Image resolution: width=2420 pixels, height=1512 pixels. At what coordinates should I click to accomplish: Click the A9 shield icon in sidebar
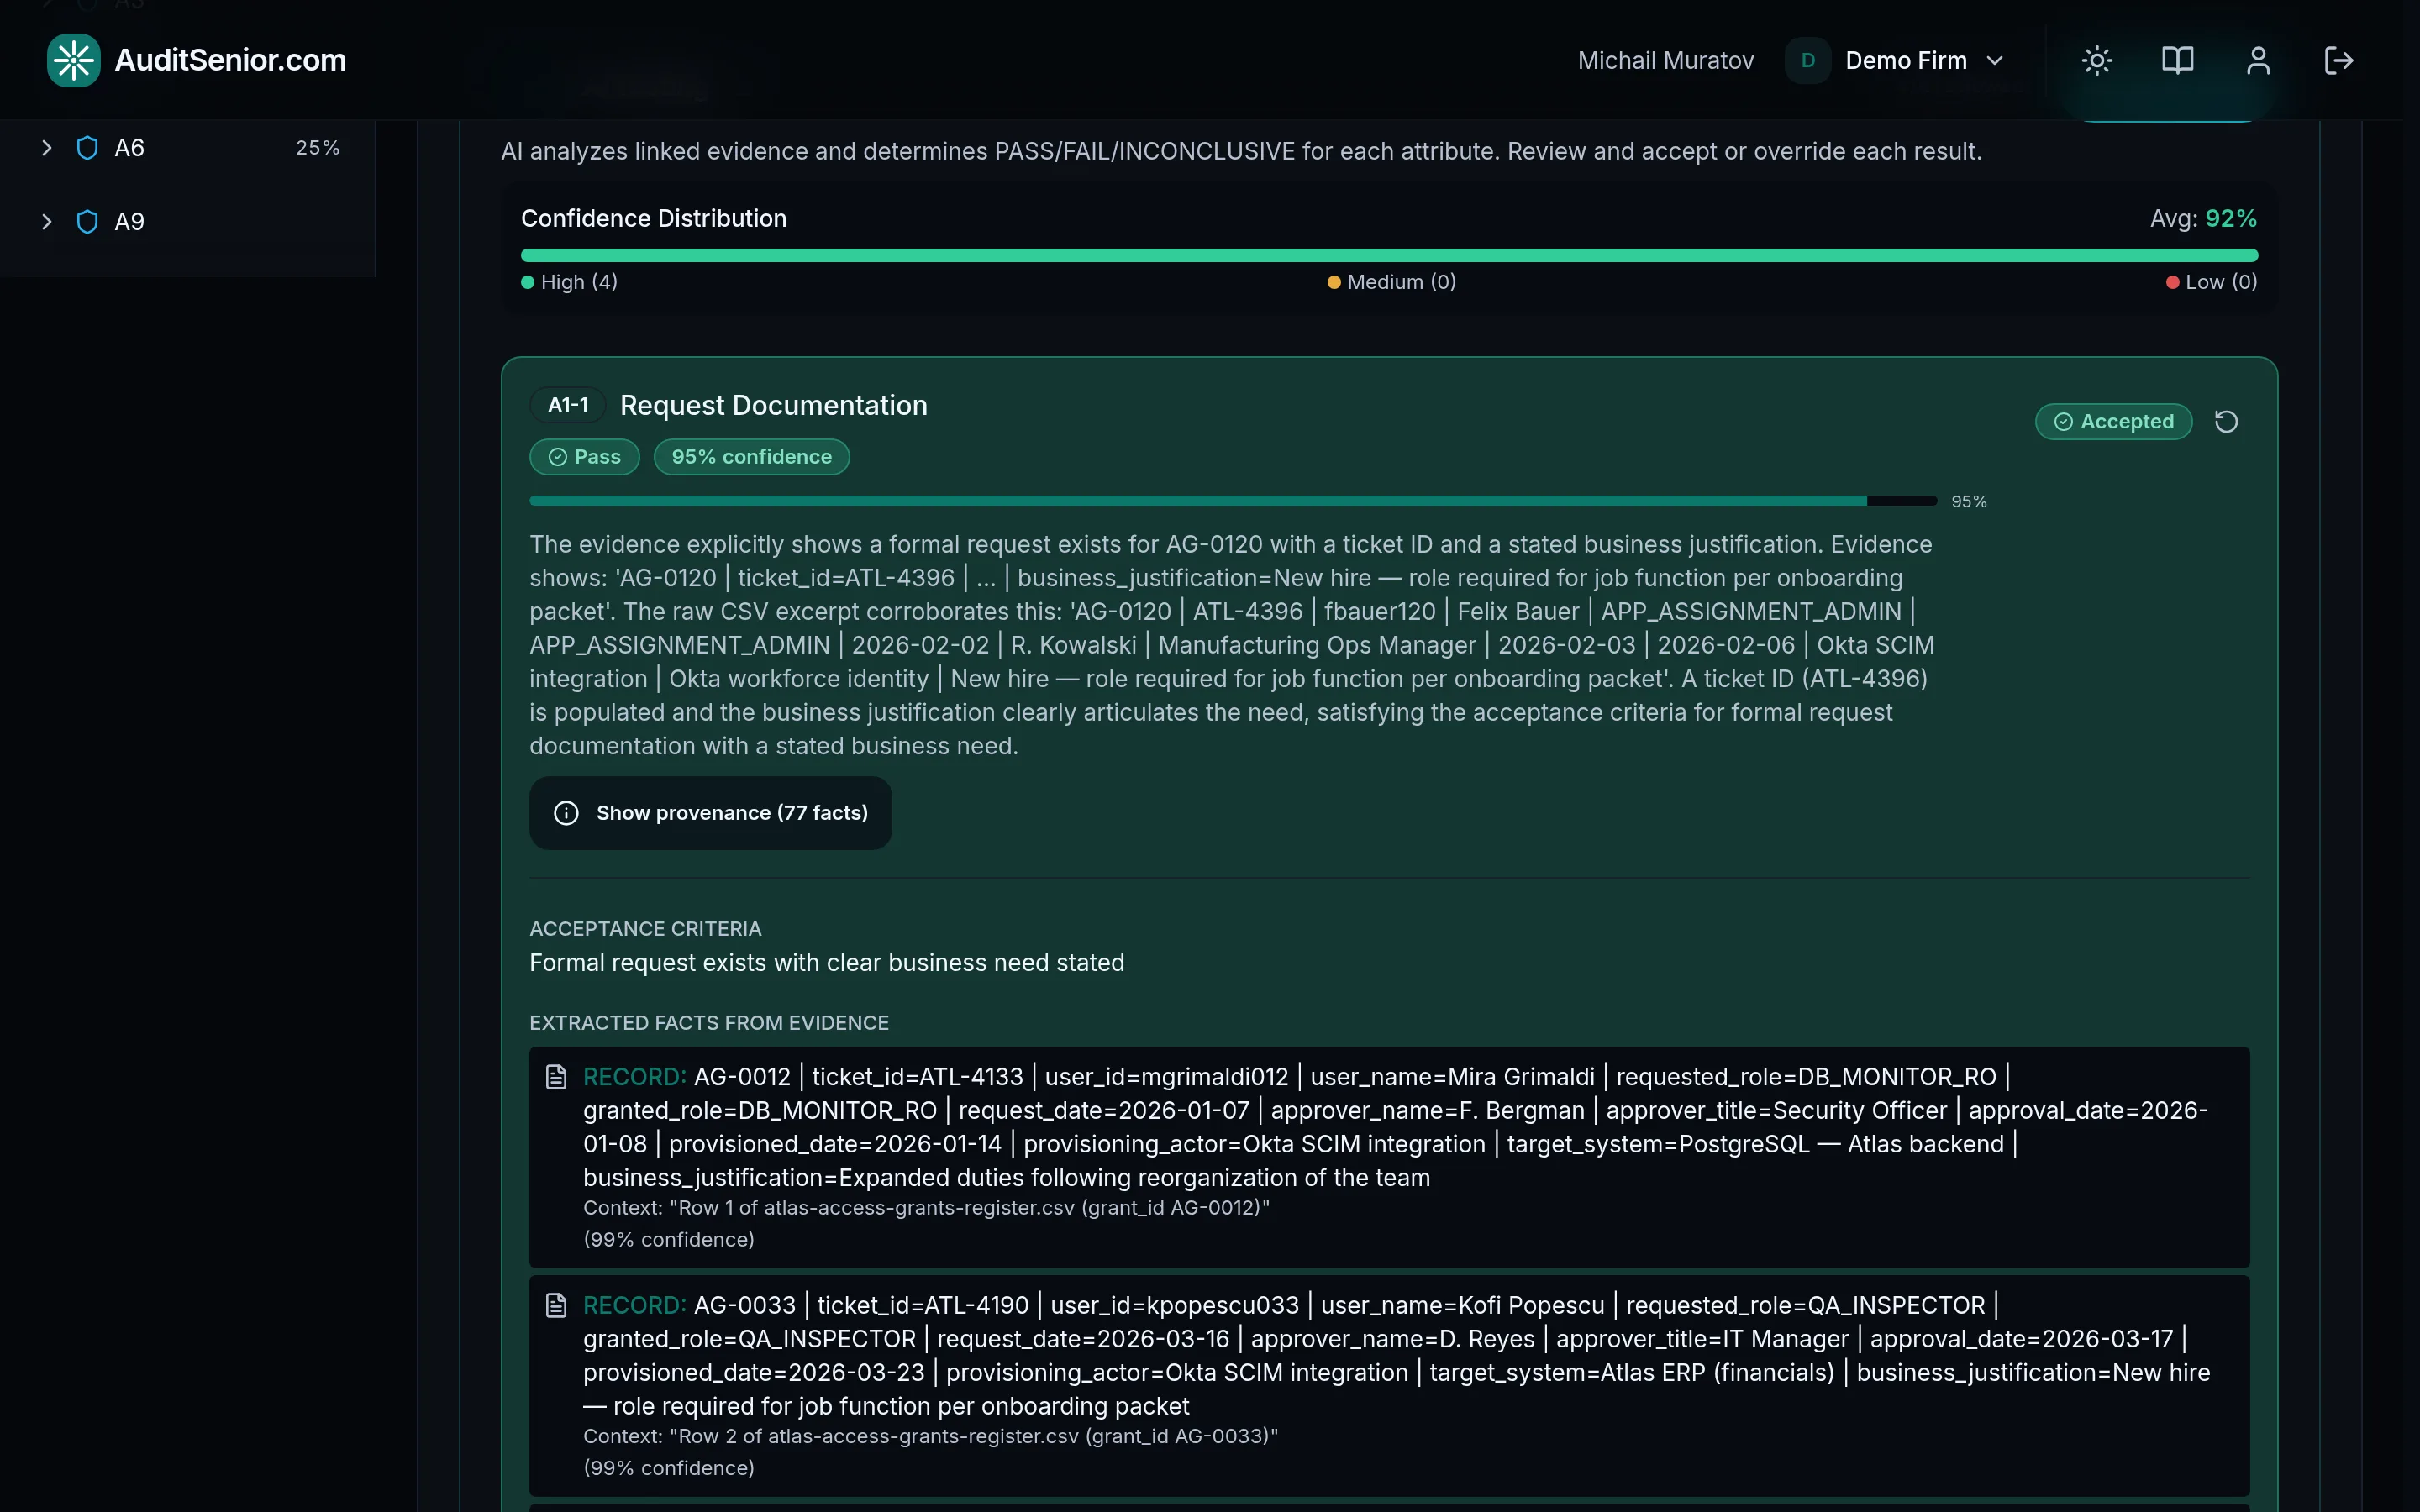click(87, 222)
